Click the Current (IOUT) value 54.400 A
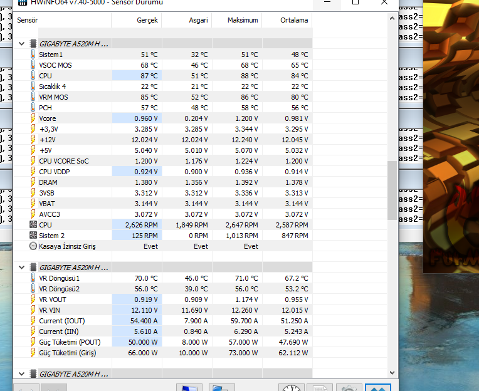479x391 pixels. coord(144,321)
